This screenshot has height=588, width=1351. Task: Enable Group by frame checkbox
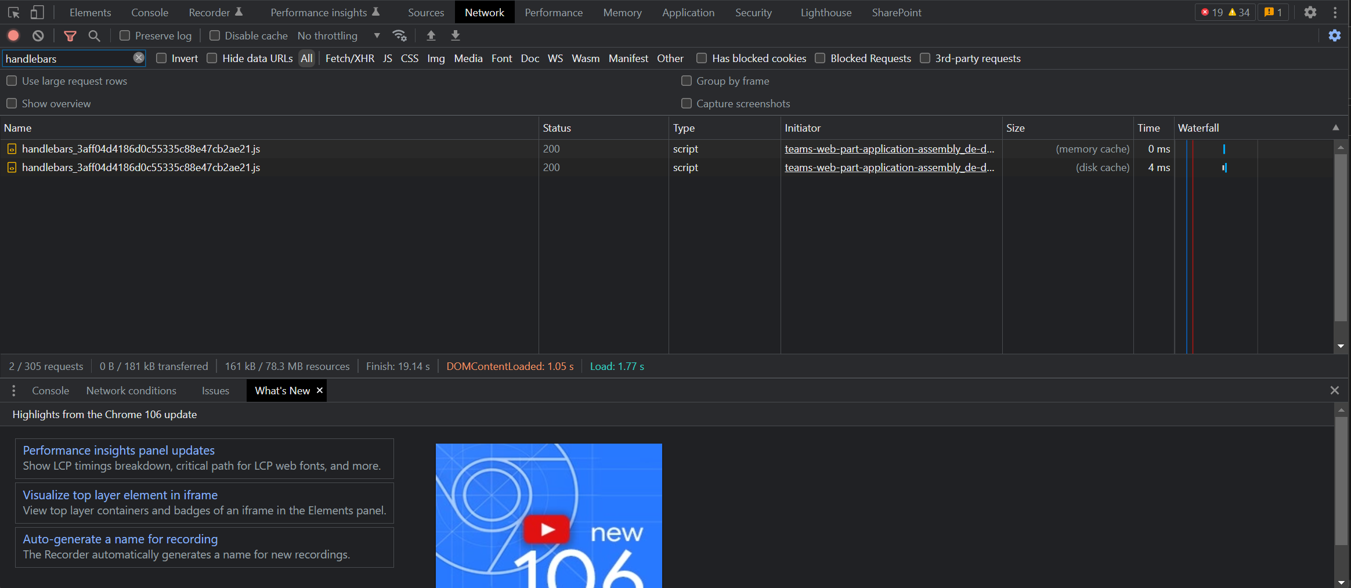(687, 81)
